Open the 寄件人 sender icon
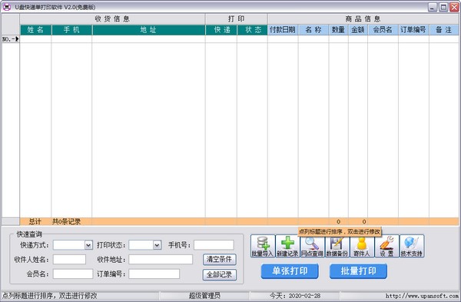Screen dimensions: 461x302 coord(362,246)
